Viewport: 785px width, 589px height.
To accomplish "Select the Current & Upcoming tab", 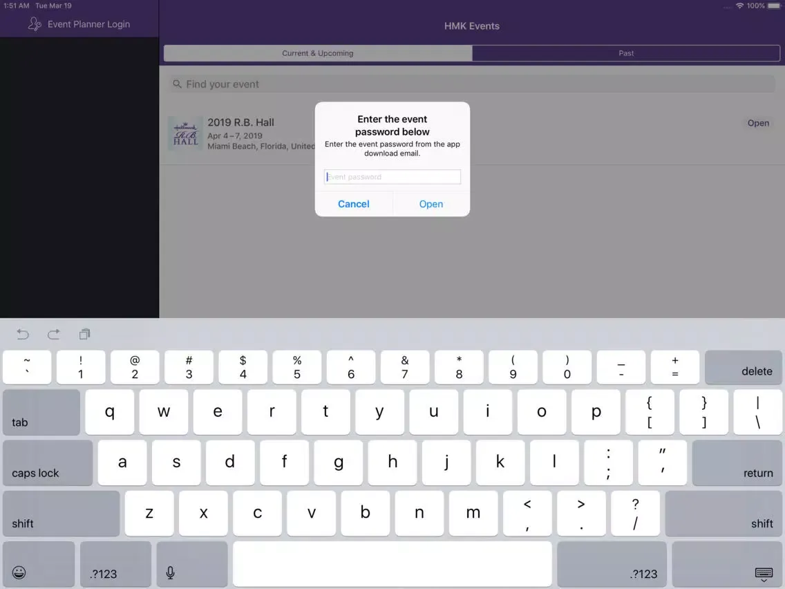I will point(318,53).
